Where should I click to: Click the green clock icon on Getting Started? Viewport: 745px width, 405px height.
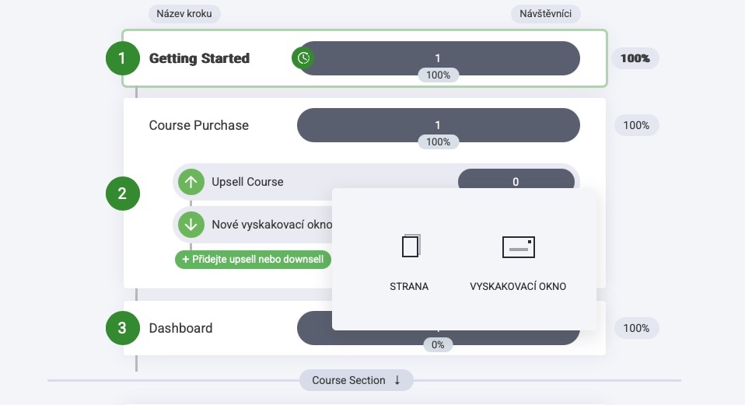pos(303,58)
